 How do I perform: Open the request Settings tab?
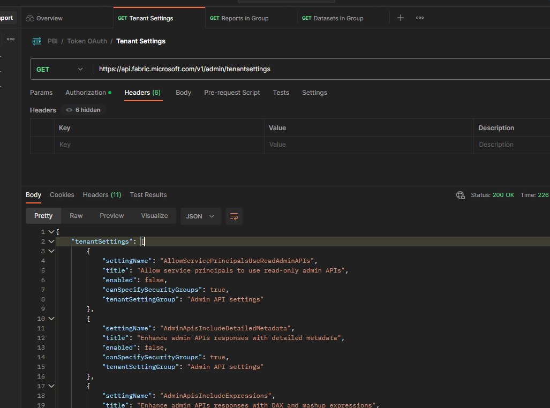point(315,93)
